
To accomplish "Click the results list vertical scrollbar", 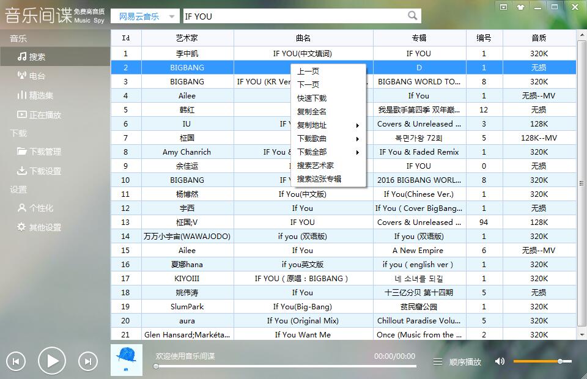I will pyautogui.click(x=581, y=184).
